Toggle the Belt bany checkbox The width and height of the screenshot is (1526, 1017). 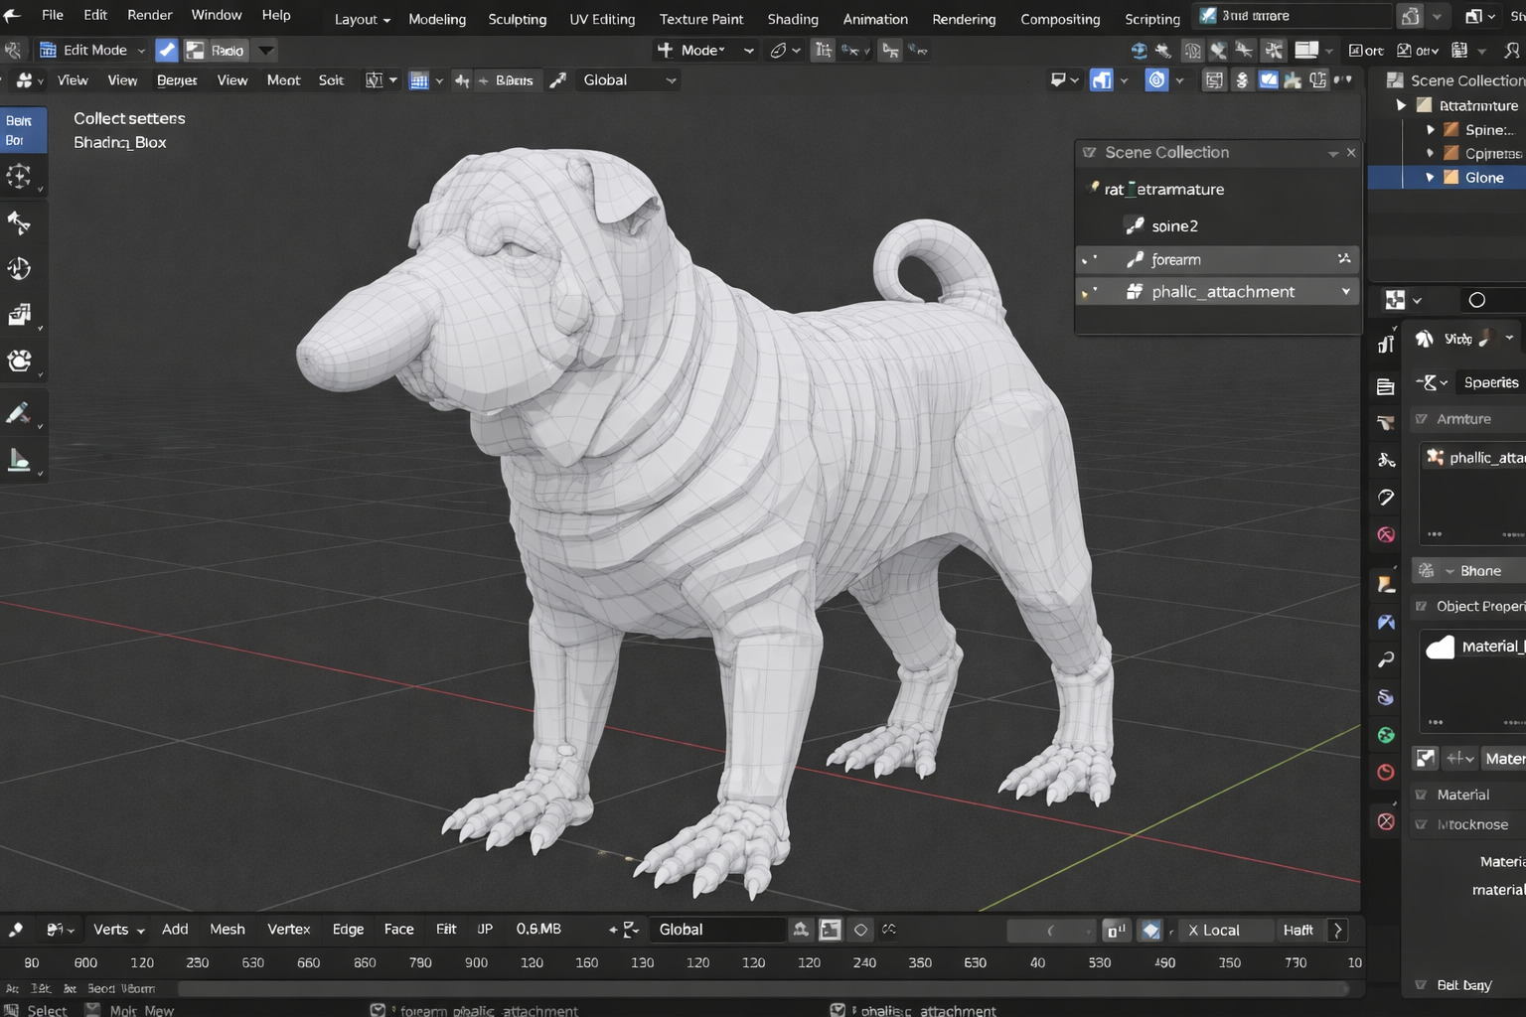pyautogui.click(x=1422, y=985)
